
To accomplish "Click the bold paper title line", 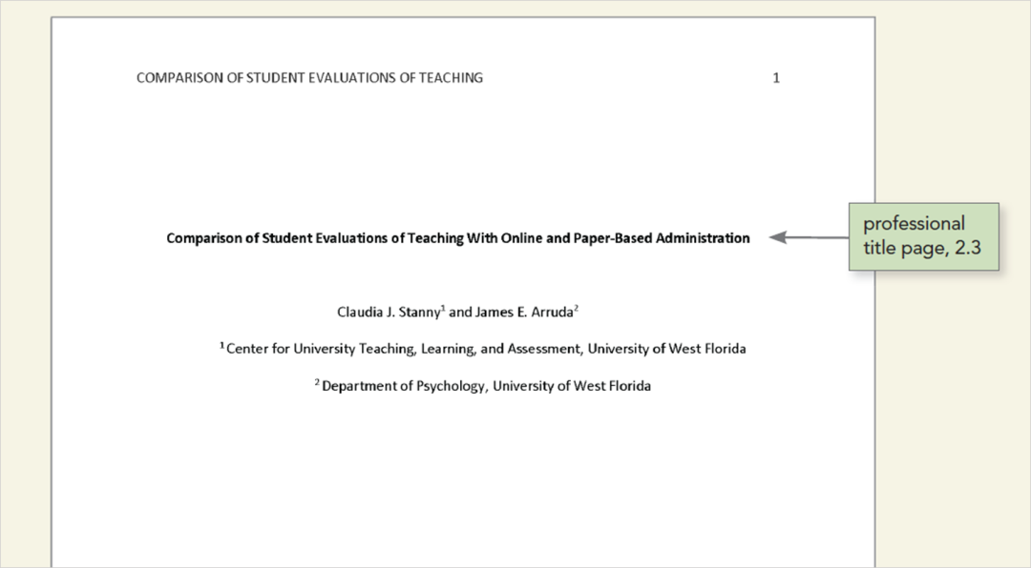I will point(457,238).
